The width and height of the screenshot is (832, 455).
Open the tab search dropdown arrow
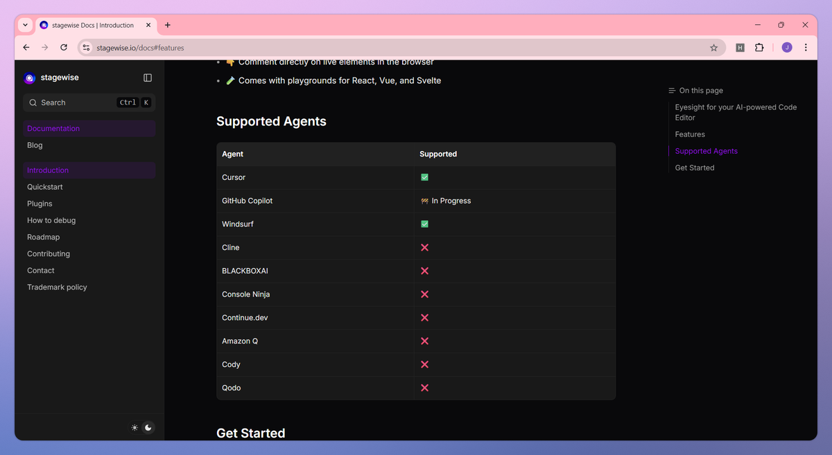(26, 25)
